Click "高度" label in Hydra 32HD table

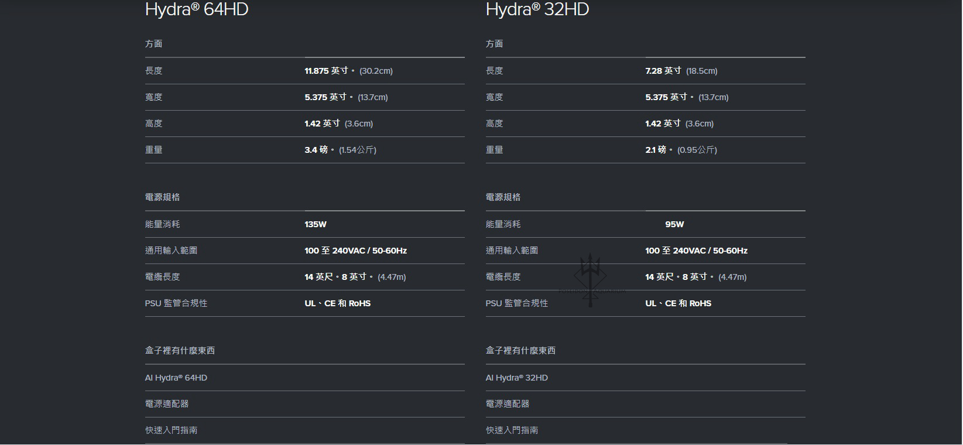point(495,124)
